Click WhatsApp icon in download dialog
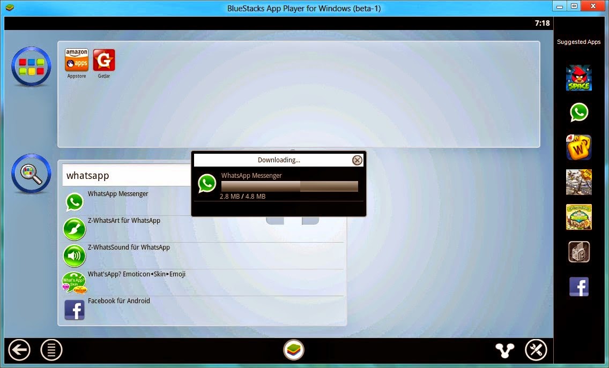Screen dimensions: 609x368 (x=207, y=184)
